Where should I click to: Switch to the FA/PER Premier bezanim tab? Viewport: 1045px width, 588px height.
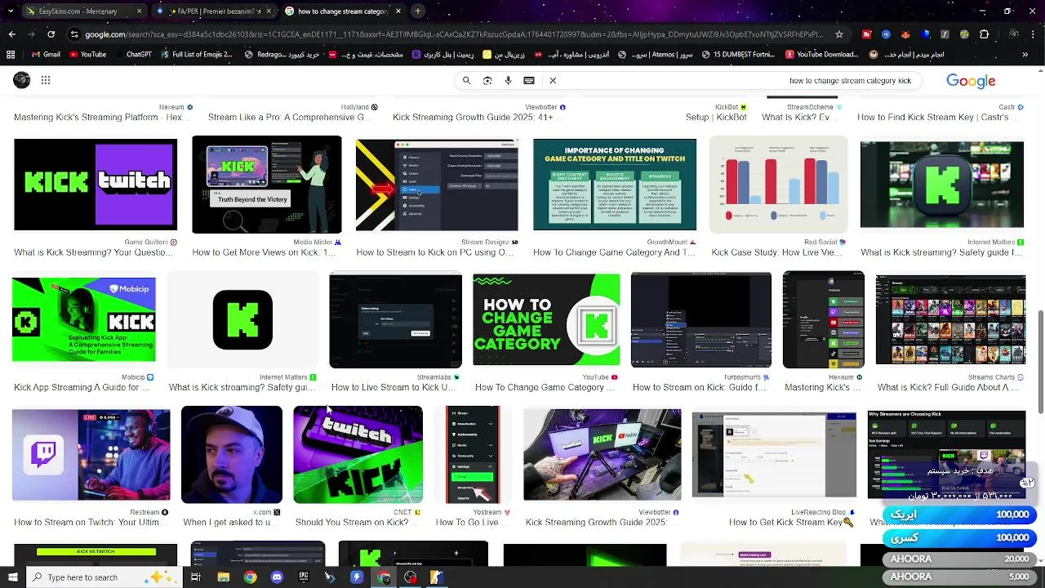tap(214, 11)
